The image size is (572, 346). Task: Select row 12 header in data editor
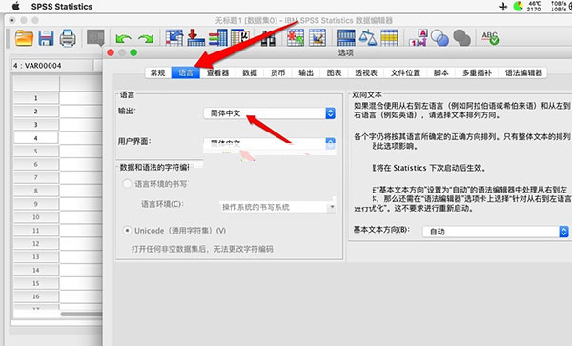[36, 244]
